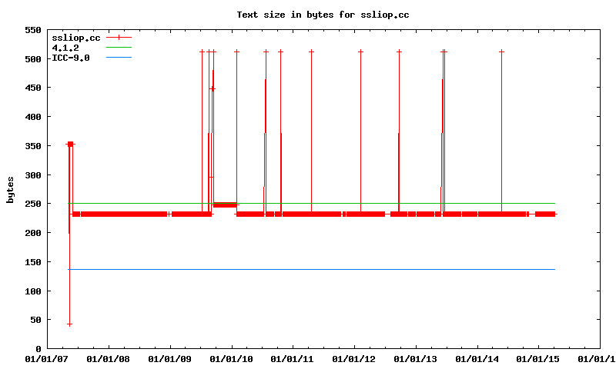Click the spike peak in mid-2014
The image size is (616, 369).
click(501, 52)
